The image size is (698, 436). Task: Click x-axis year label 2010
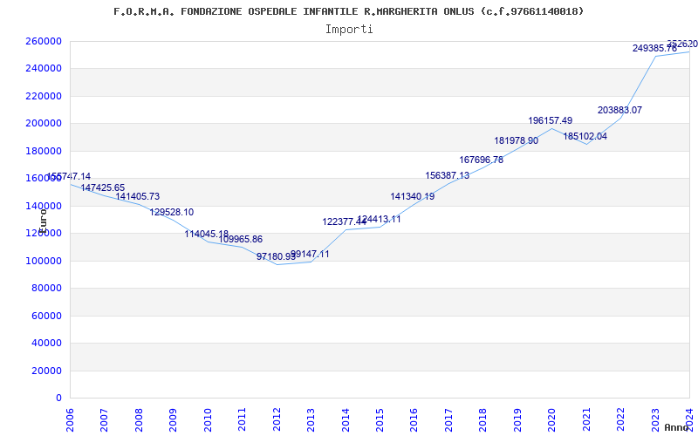click(208, 419)
